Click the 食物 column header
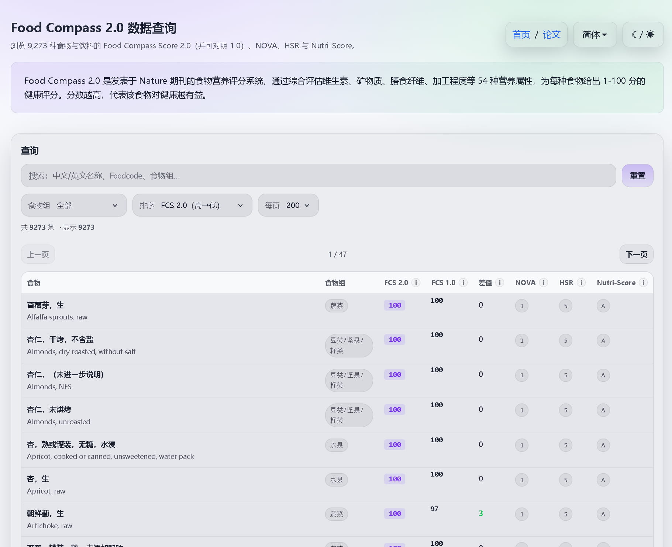672x547 pixels. [x=34, y=283]
